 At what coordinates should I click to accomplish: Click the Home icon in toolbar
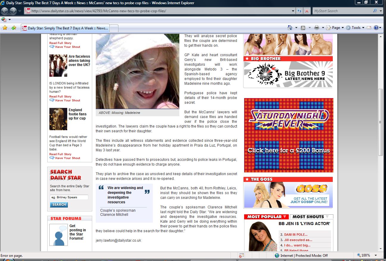(290, 28)
